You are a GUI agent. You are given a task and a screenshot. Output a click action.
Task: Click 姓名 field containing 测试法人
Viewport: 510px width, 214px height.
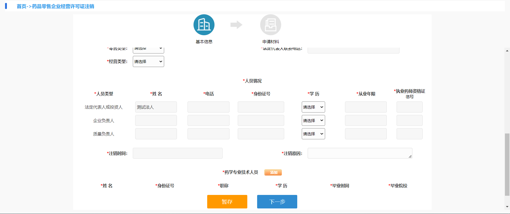click(x=156, y=107)
